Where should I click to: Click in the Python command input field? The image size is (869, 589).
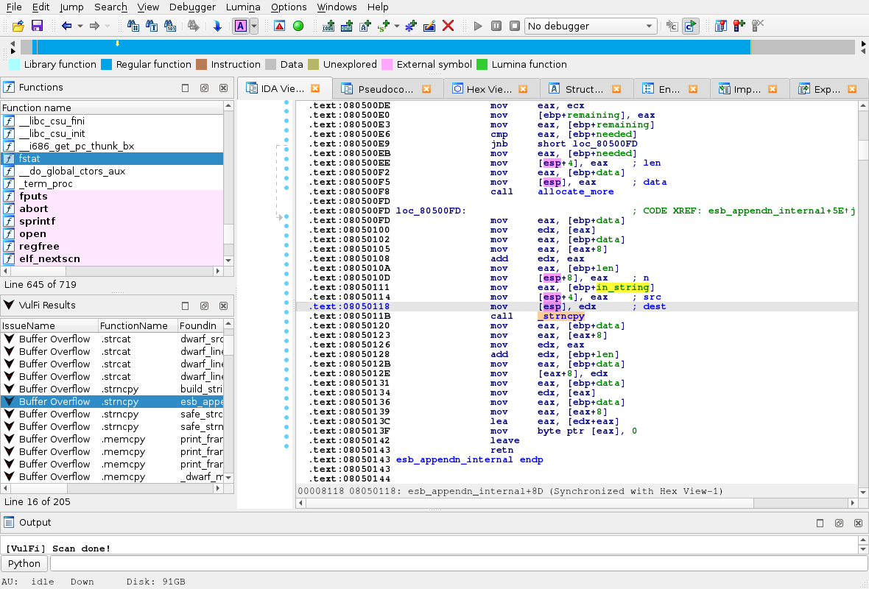[x=457, y=563]
